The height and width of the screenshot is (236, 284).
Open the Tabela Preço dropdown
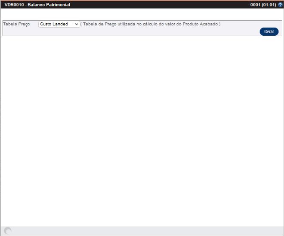59,24
